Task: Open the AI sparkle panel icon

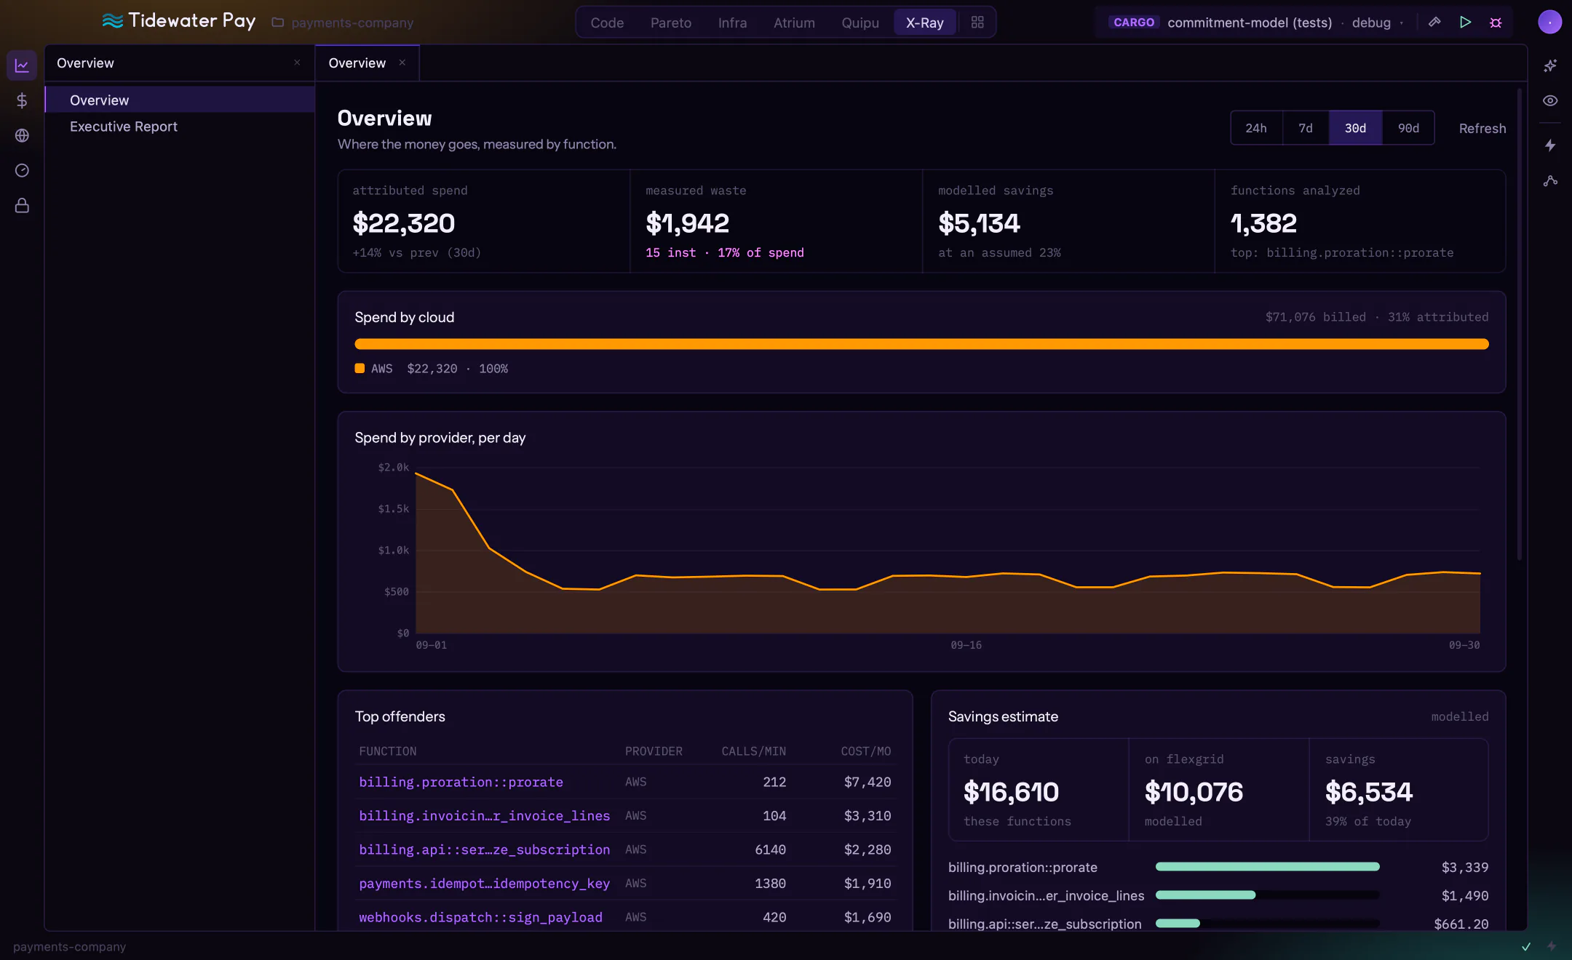Action: (x=1550, y=65)
